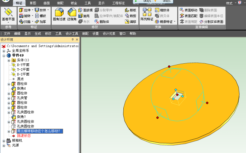Screen dimensions: 246x153
Task: Select 倒角7 in the design tree
Action: point(21,117)
